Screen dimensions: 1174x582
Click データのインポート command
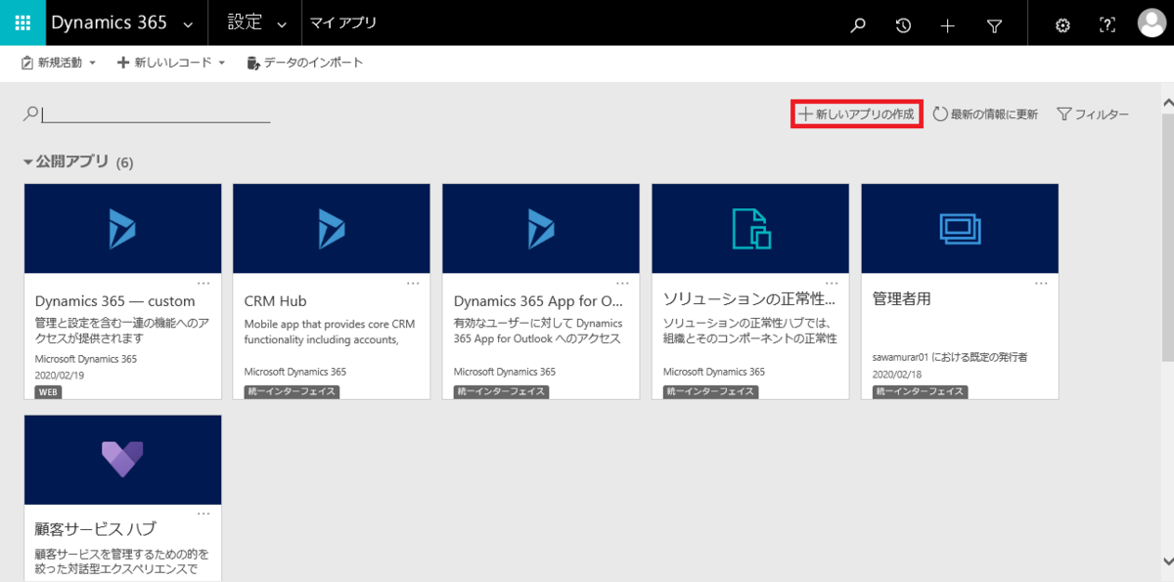[304, 63]
